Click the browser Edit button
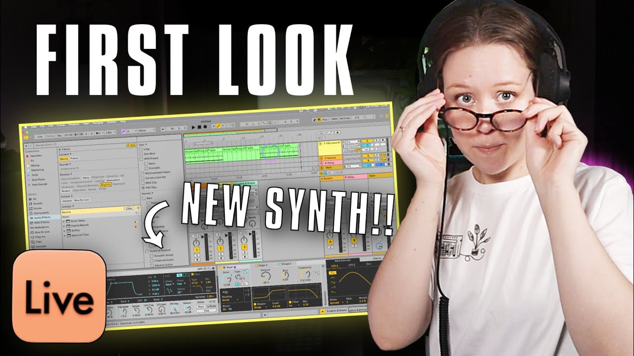Screen dimensions: 634x356 (131, 145)
